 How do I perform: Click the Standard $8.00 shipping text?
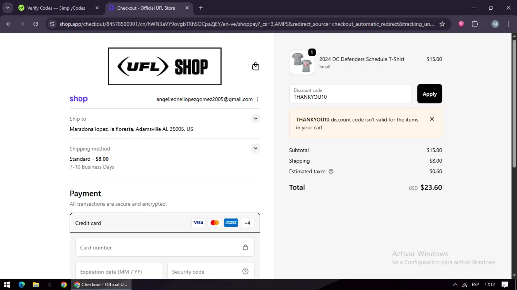click(89, 159)
